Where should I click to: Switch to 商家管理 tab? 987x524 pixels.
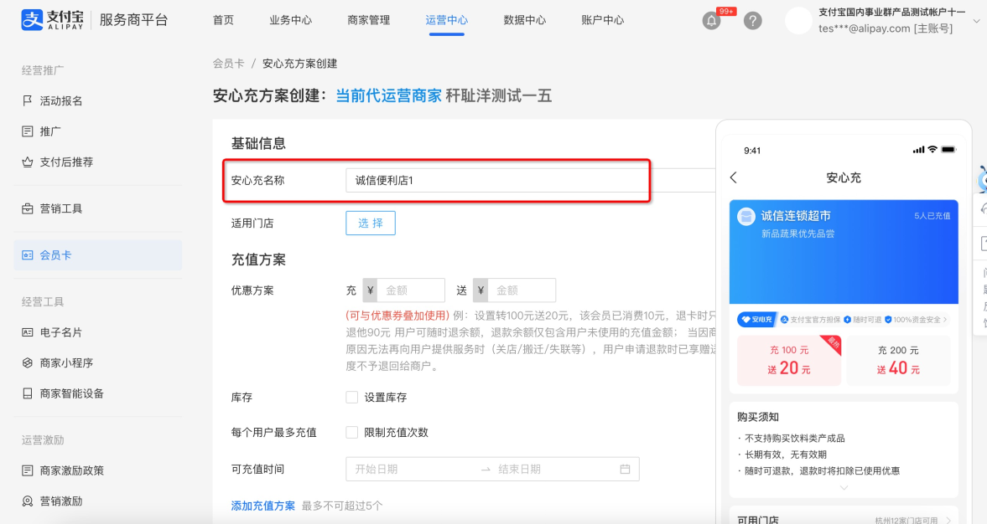368,20
